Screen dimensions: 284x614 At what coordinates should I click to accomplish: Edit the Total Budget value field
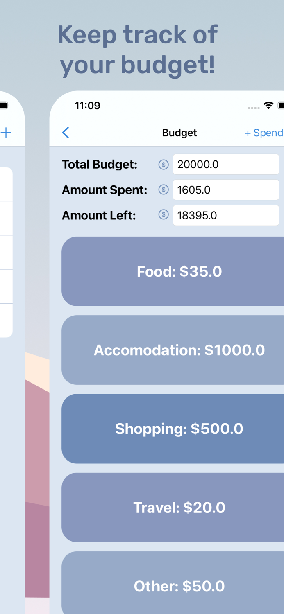click(x=225, y=164)
